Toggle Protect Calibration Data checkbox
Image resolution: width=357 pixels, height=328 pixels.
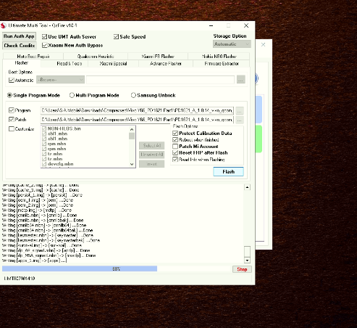(x=175, y=134)
